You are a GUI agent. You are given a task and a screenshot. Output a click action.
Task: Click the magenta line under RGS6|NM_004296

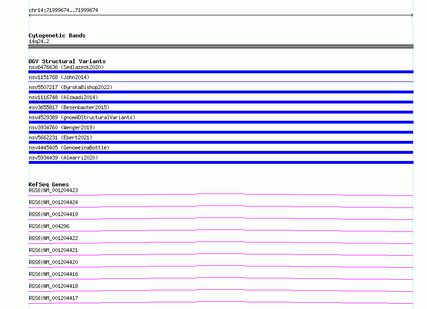[221, 230]
